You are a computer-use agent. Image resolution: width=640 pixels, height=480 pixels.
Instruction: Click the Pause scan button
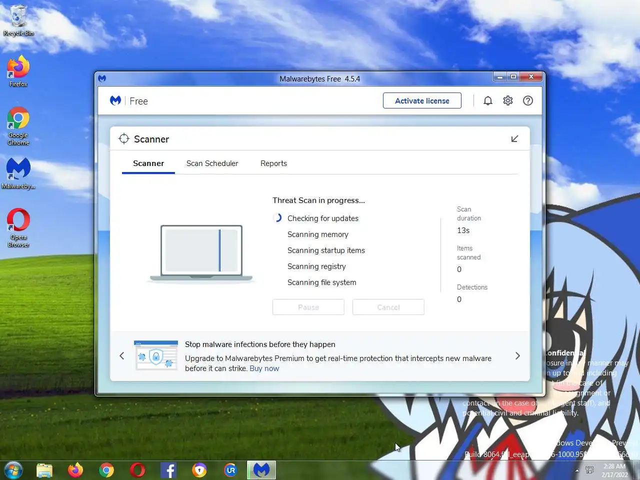click(308, 307)
